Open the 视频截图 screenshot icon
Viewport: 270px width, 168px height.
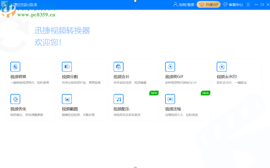[67, 99]
